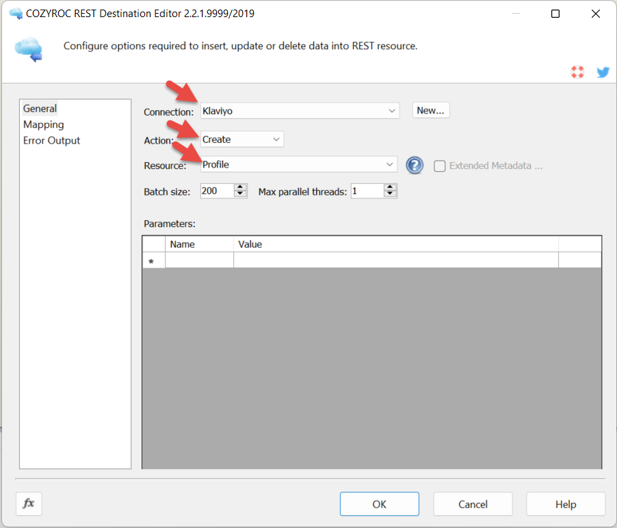Click the New... connection button

point(431,110)
